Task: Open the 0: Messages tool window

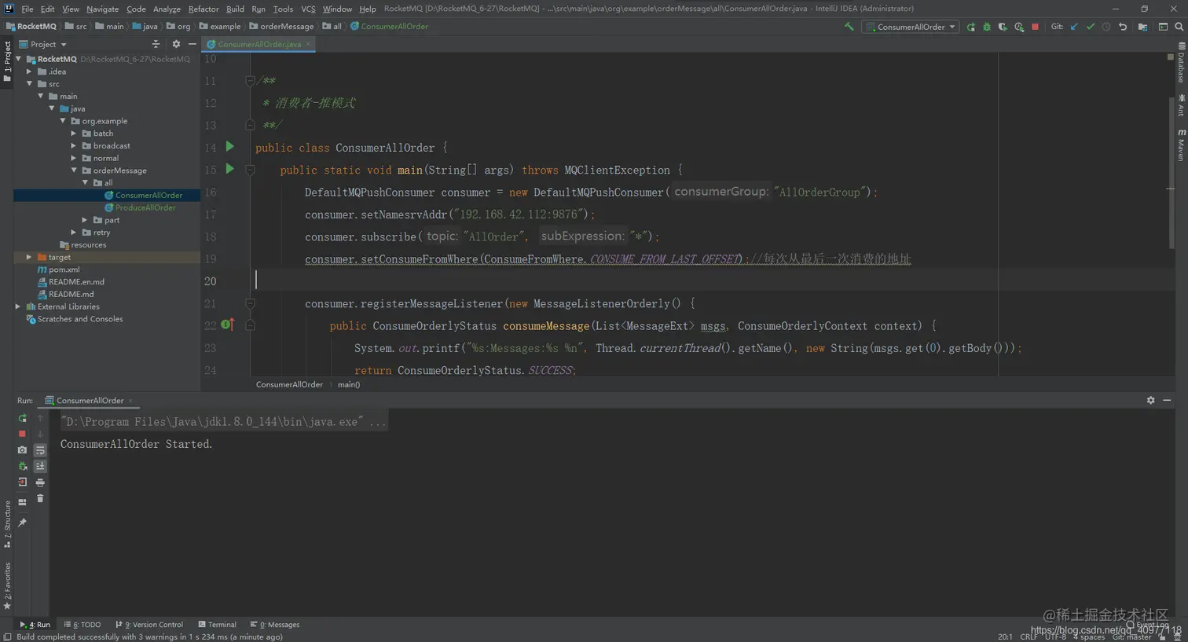Action: (275, 625)
